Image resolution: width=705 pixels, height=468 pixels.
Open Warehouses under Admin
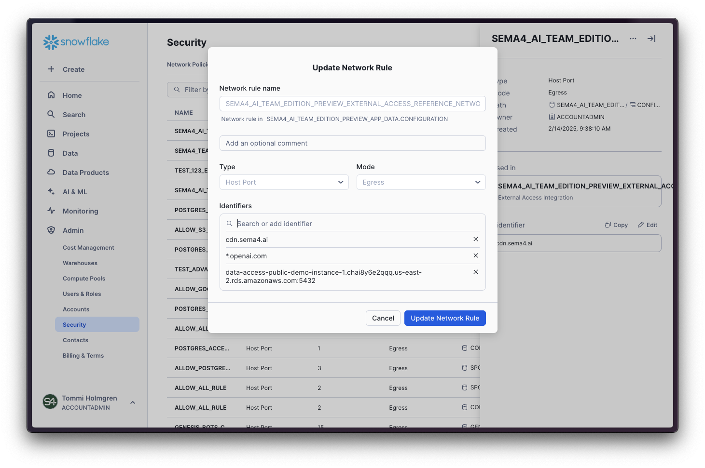click(x=80, y=263)
